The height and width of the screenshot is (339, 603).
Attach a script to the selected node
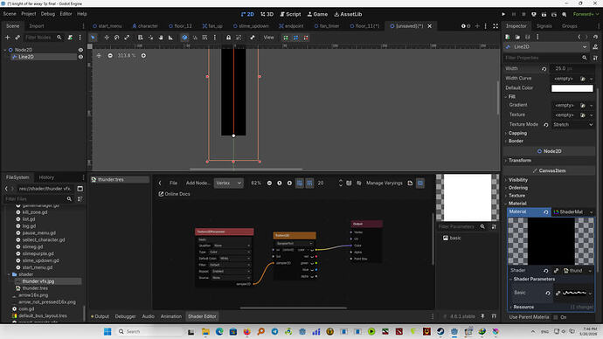(70, 38)
